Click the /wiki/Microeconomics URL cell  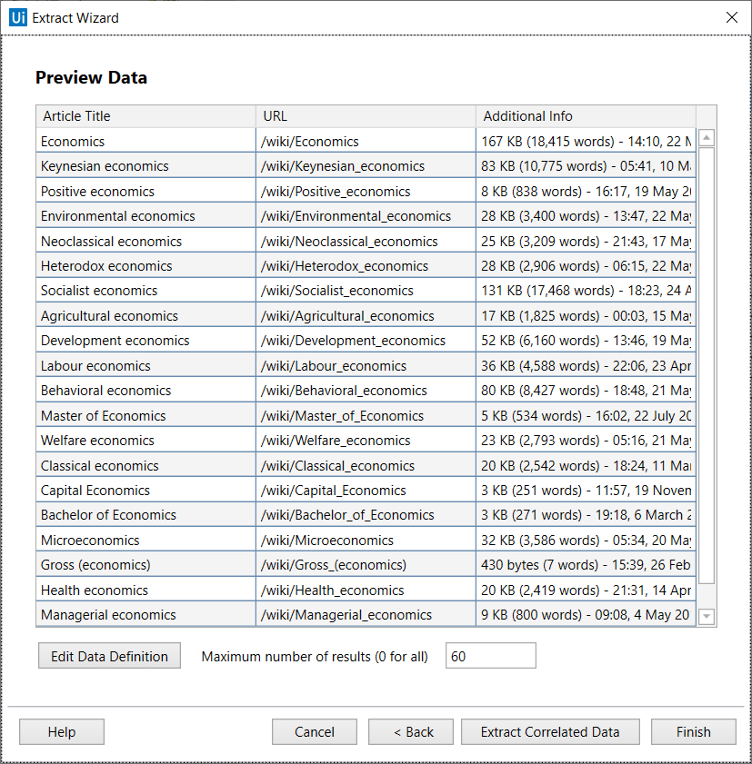pos(364,540)
